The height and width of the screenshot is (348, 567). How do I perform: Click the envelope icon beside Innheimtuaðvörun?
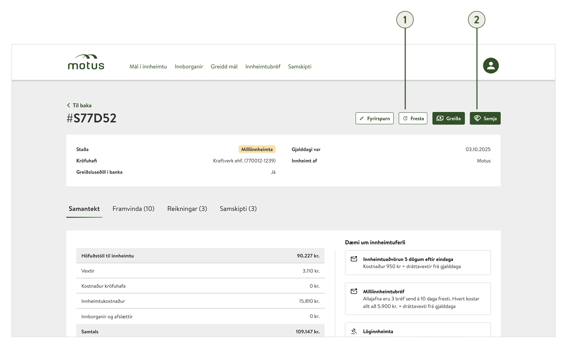[x=354, y=259]
